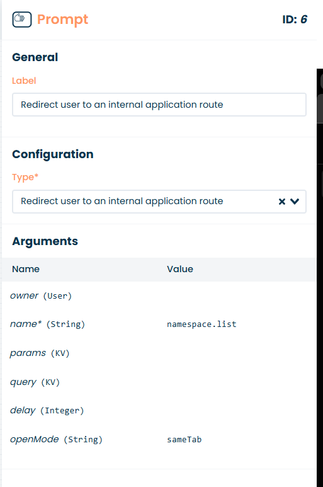Select the delay (Integer) argument row
The image size is (323, 487).
tap(159, 411)
